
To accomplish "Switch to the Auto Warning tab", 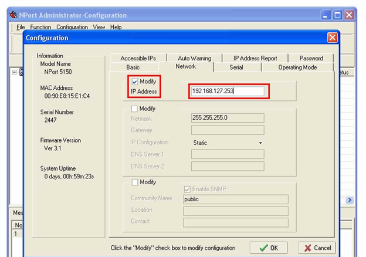I will tap(195, 58).
